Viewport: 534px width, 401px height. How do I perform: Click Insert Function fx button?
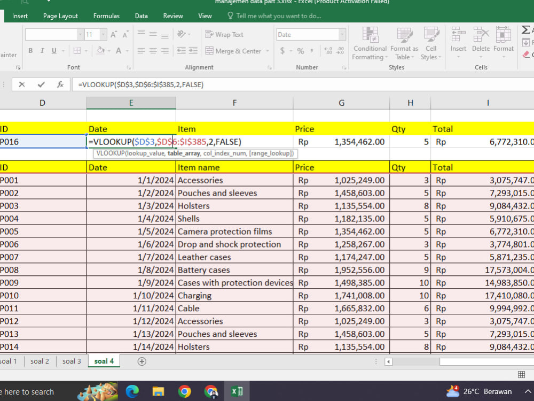(60, 84)
